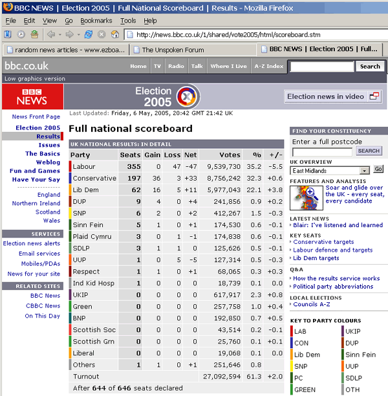The height and width of the screenshot is (396, 388).
Task: Open the Edit menu
Action: click(x=29, y=21)
